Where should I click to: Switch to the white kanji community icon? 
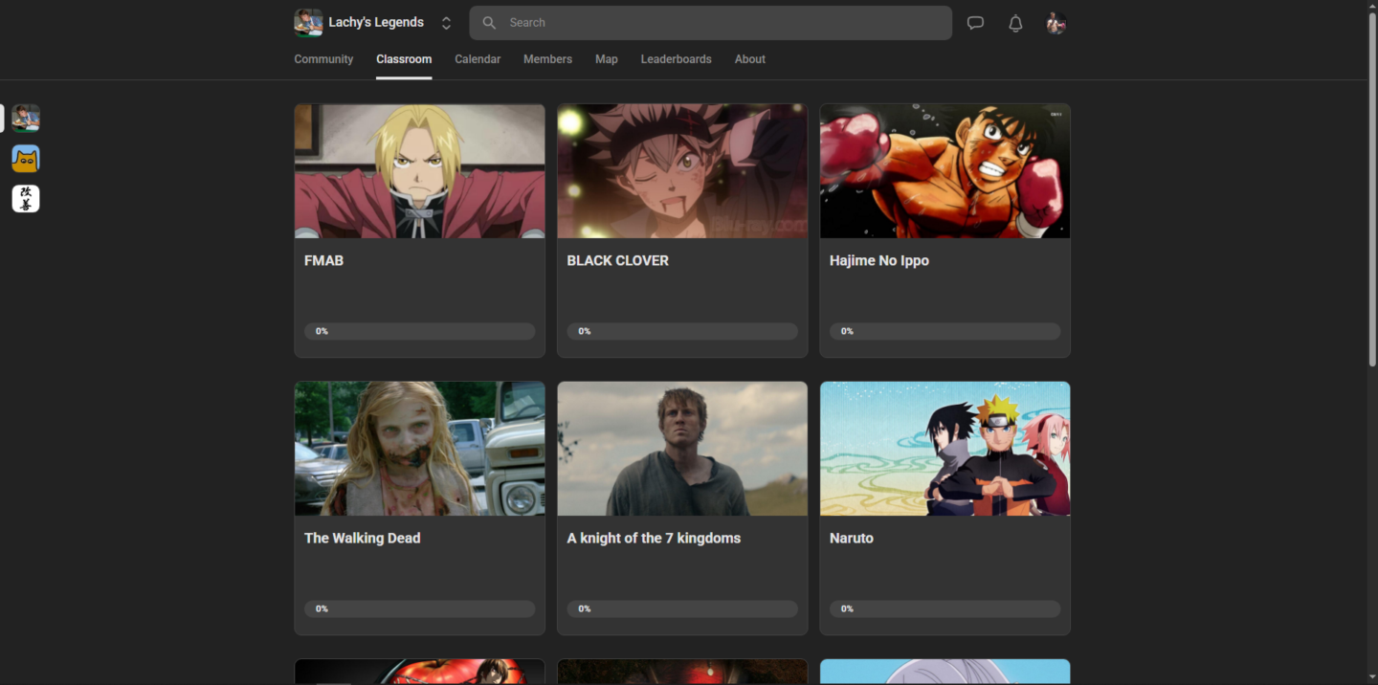click(26, 198)
